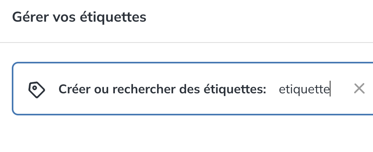Reset the label search via the cross button
373x152 pixels.
(x=359, y=89)
